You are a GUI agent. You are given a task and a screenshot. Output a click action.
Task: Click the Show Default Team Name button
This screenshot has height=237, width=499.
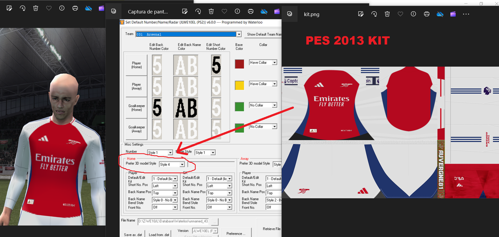pos(263,34)
